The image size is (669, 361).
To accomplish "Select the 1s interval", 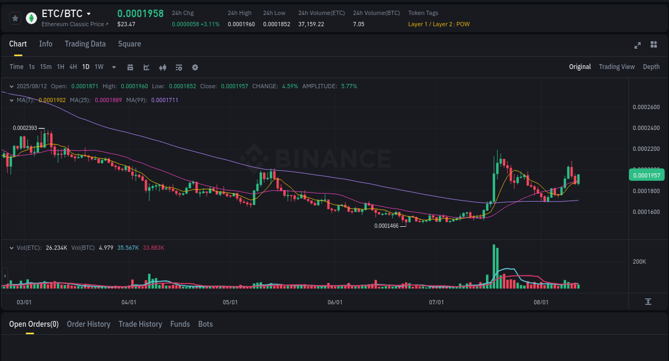I will 32,67.
